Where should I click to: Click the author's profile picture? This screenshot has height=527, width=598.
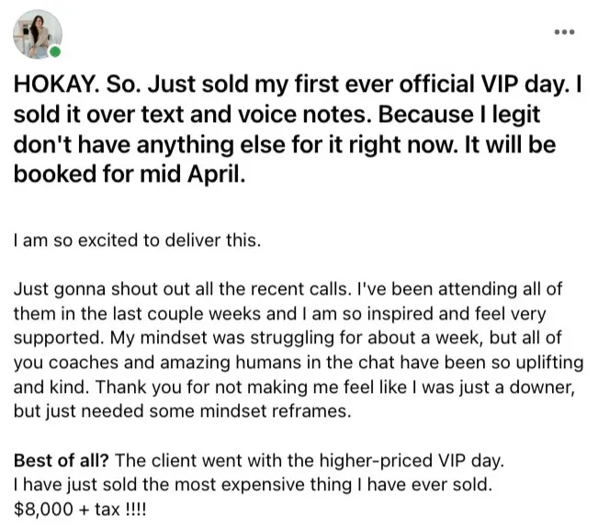click(38, 34)
